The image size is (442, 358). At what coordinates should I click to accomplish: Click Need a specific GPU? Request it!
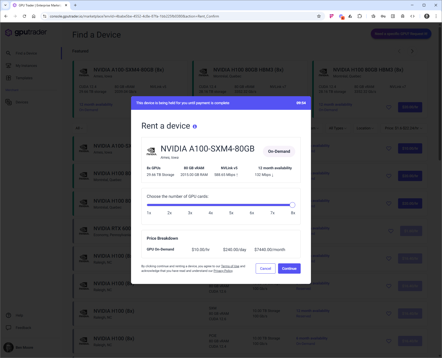(401, 34)
